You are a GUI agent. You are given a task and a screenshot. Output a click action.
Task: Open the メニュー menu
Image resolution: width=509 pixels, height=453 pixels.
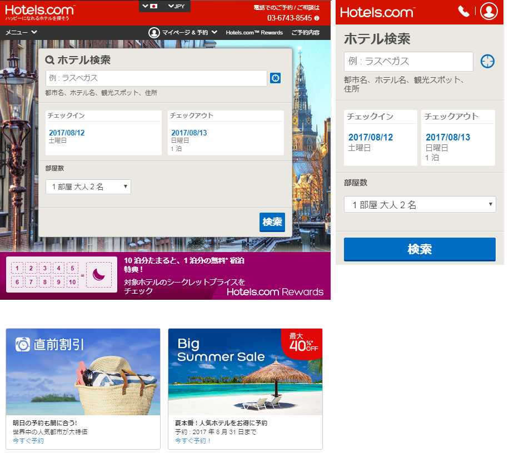coord(21,33)
